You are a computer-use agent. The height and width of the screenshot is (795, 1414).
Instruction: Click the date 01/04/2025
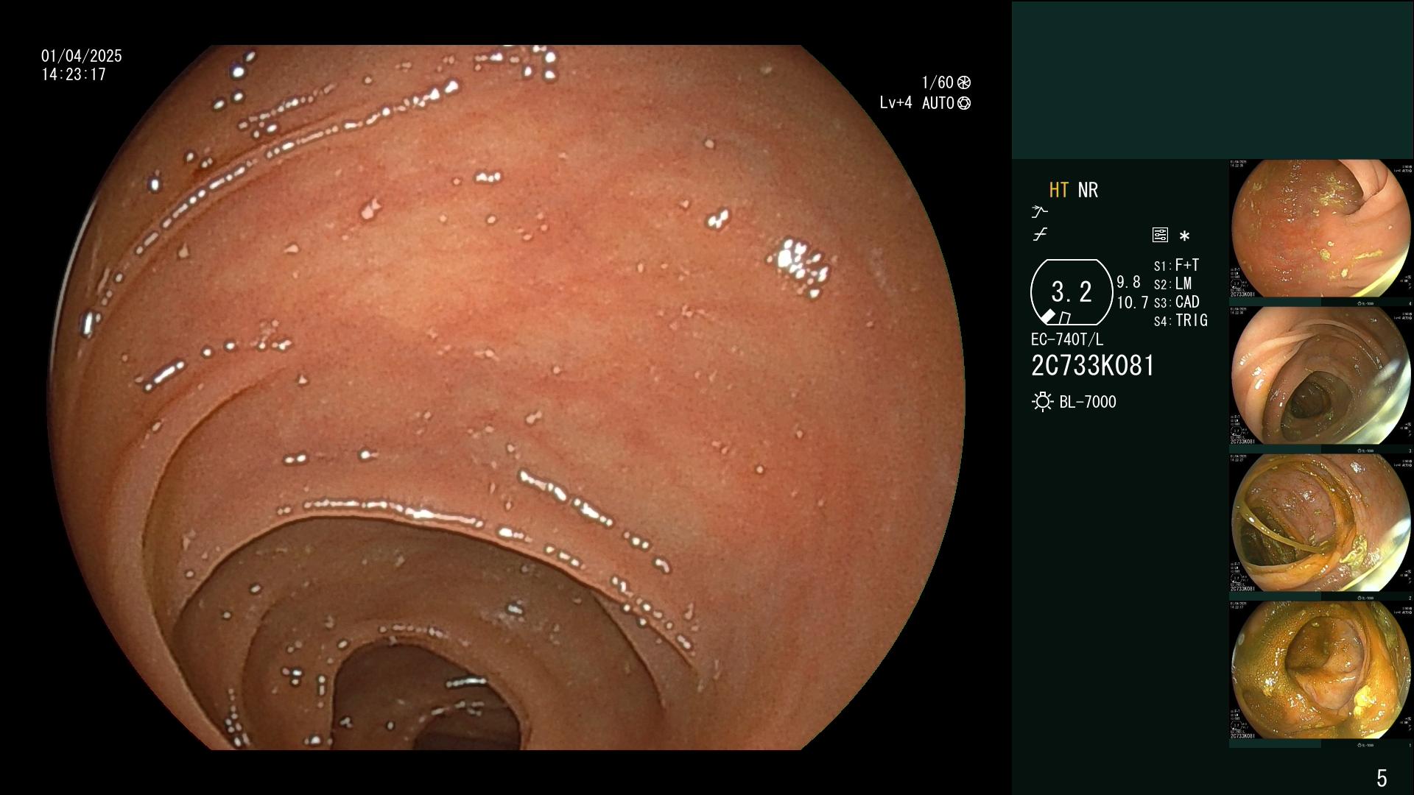pos(82,56)
